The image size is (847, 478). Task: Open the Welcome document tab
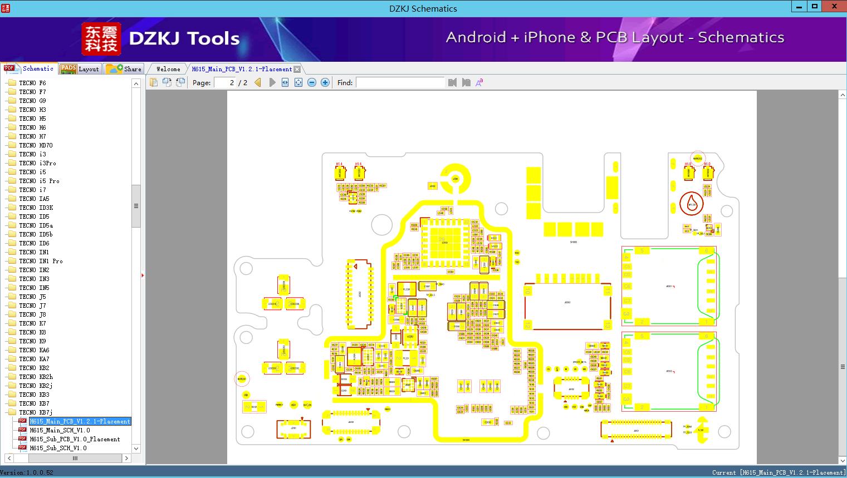click(x=168, y=69)
